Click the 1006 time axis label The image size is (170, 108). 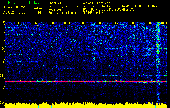pyautogui.click(x=99, y=23)
